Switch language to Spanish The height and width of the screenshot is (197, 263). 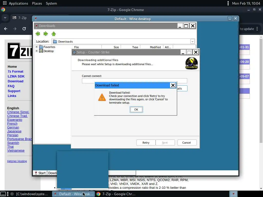[x=13, y=143]
